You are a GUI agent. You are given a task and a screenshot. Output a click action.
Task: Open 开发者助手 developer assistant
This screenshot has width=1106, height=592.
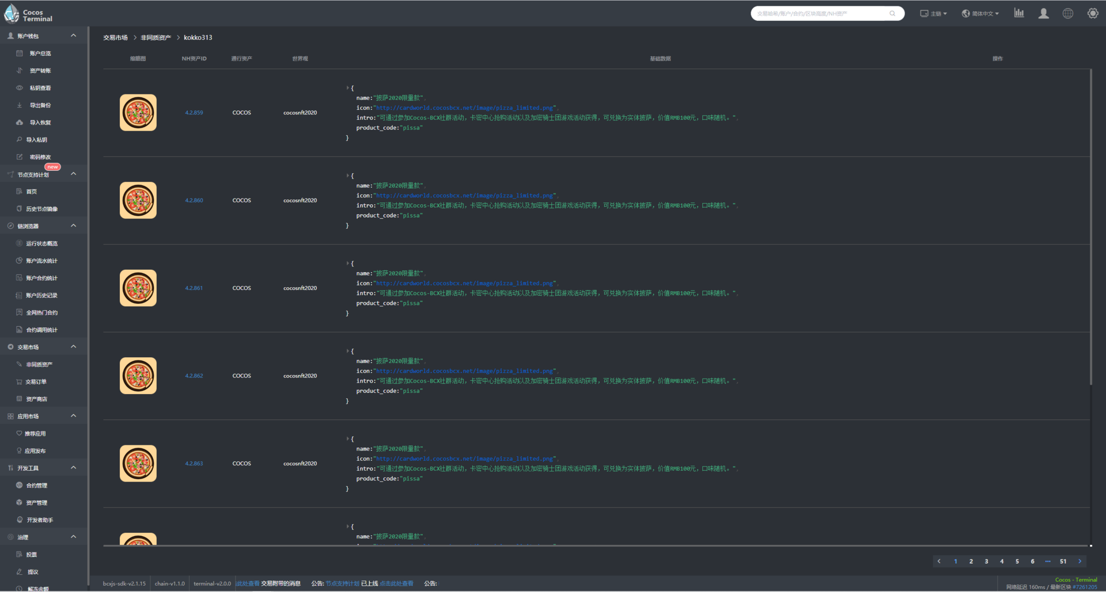click(x=40, y=520)
